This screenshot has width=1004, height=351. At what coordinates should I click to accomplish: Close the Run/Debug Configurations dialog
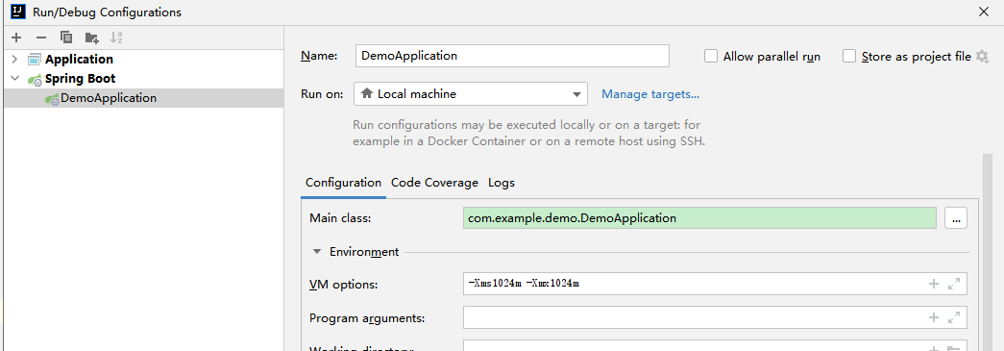[x=984, y=12]
